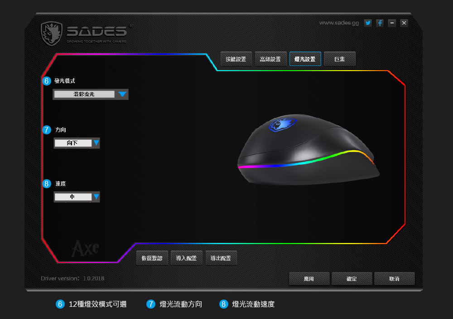Minimize the SADES driver window
This screenshot has width=453, height=319.
[392, 23]
